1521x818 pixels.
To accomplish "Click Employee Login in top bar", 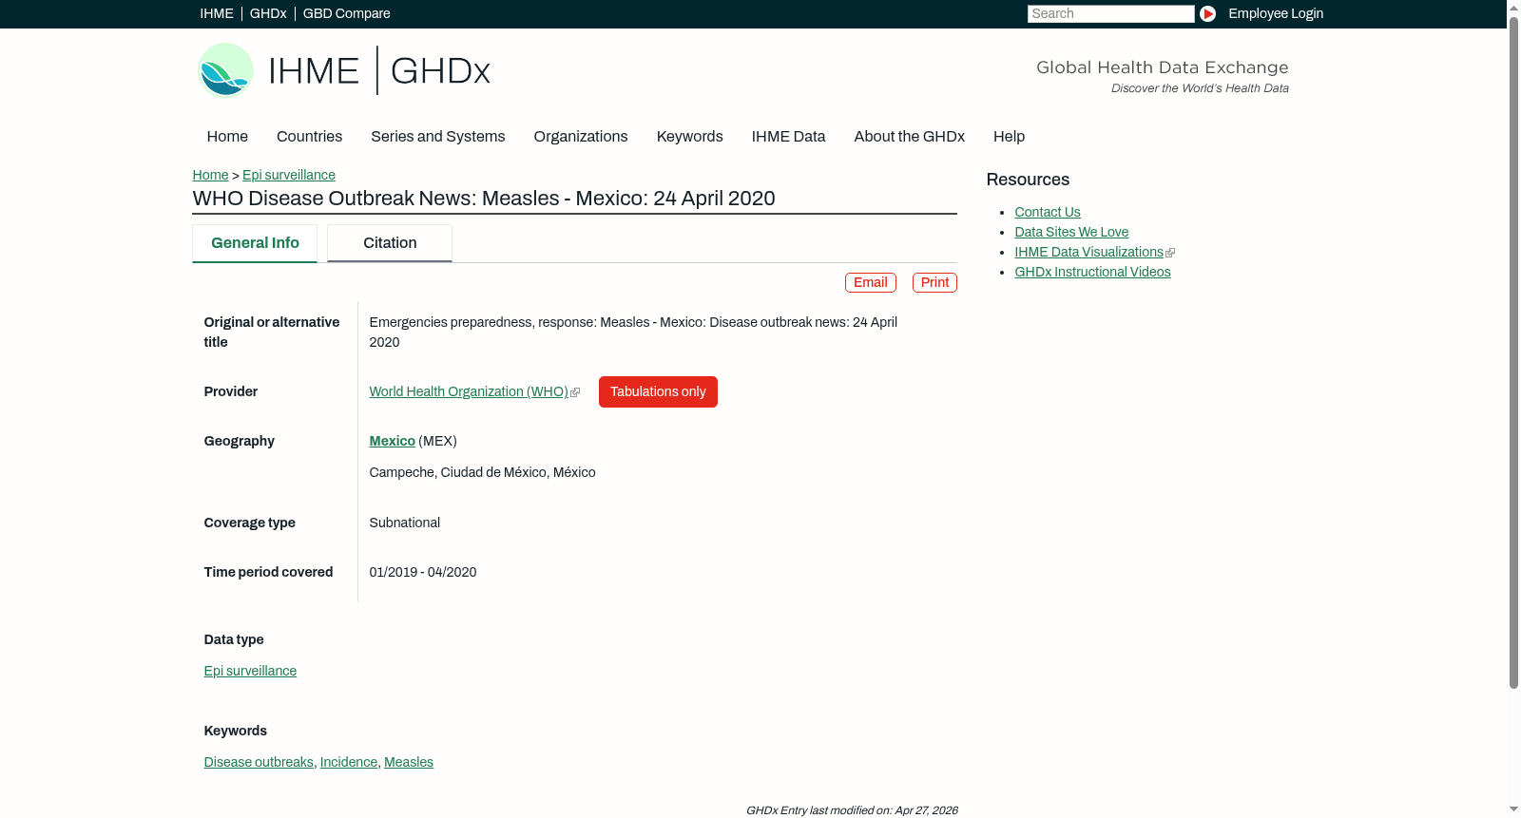I will point(1276,13).
